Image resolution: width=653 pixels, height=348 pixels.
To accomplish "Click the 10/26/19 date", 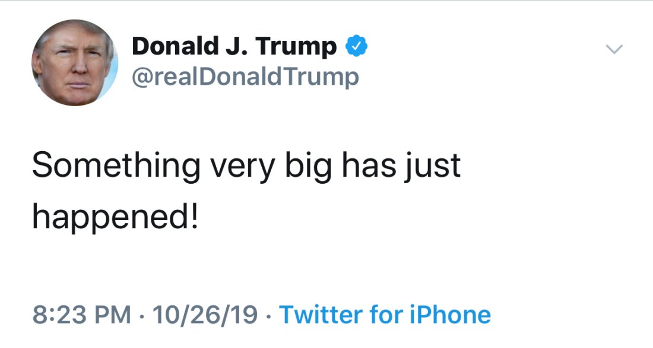I will [205, 314].
